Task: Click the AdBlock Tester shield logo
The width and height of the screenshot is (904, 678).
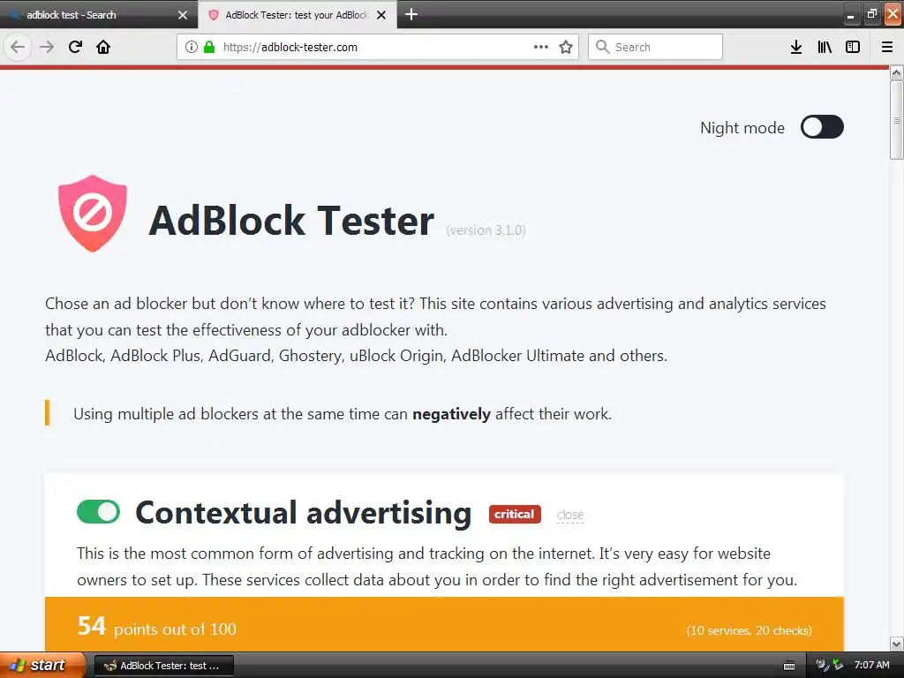Action: click(x=92, y=214)
